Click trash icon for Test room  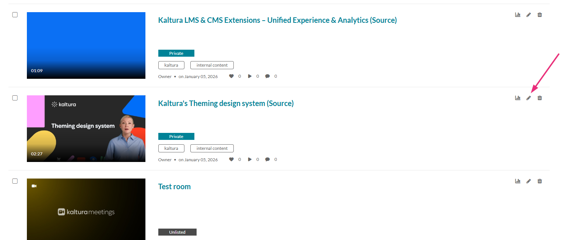point(540,181)
